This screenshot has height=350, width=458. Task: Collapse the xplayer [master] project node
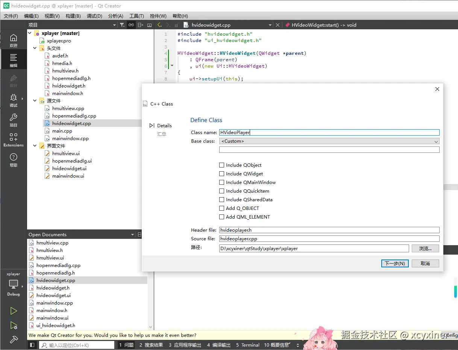click(30, 33)
